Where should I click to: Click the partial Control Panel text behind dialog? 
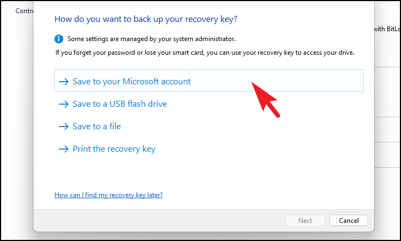(x=24, y=11)
